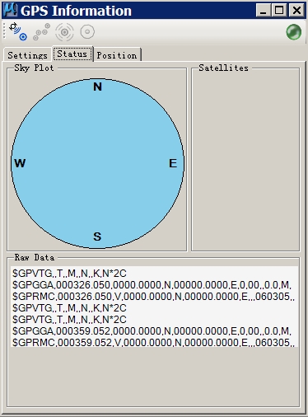Minimize the GPS Information window
This screenshot has height=417, width=308.
(x=264, y=11)
